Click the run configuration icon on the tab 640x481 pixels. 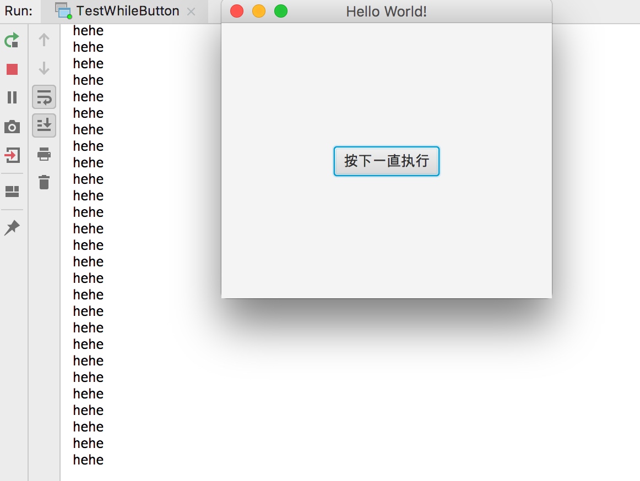62,10
